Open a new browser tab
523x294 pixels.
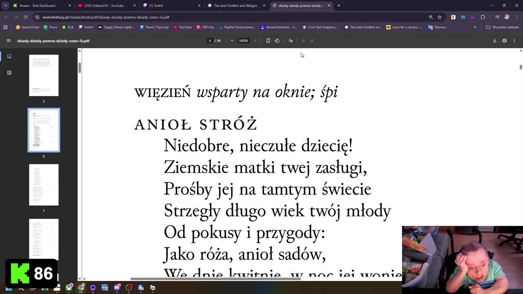pos(339,6)
